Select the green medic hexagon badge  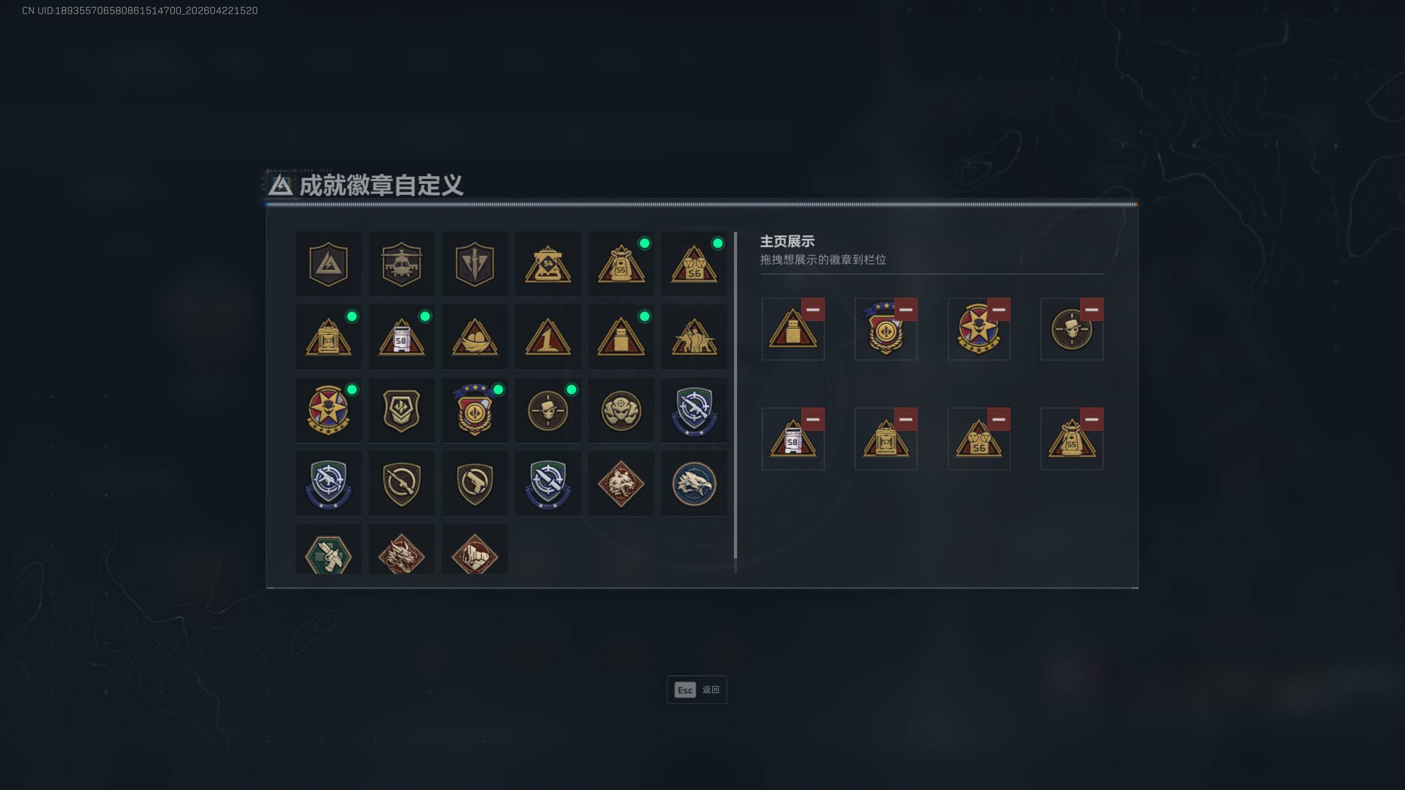pyautogui.click(x=328, y=550)
